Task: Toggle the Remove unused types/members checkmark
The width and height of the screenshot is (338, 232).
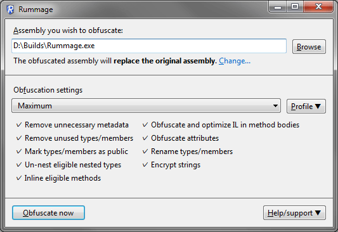Action: click(x=19, y=138)
